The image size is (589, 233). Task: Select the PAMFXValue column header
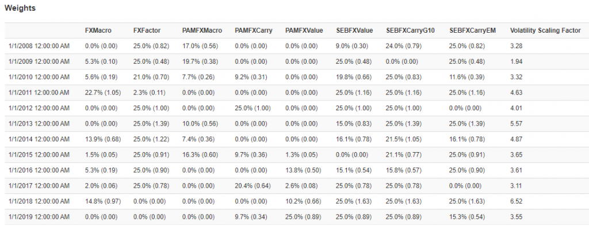[304, 31]
